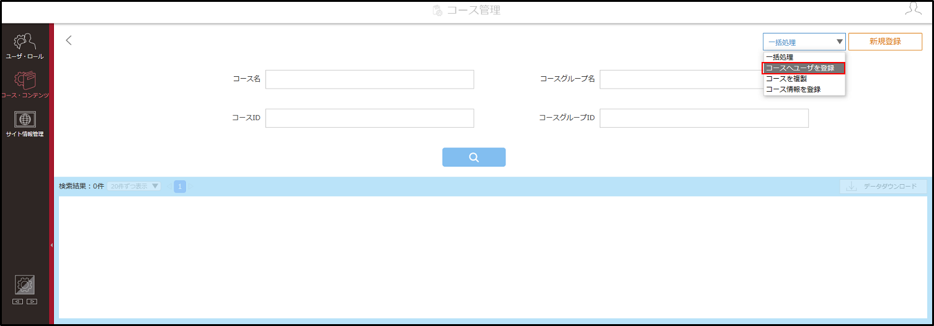
Task: Select 一括処理 option in the dropdown list
Action: (x=804, y=57)
